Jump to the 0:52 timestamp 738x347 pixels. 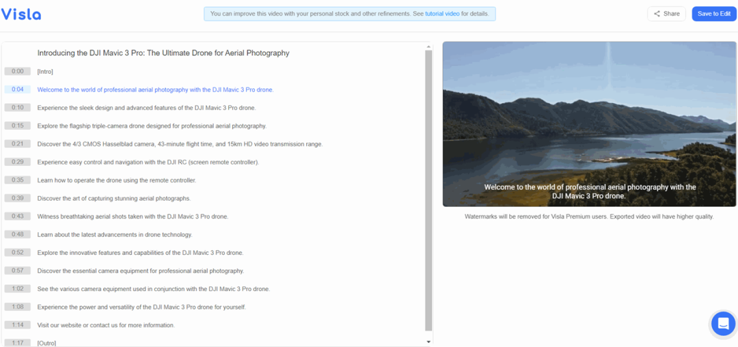coord(17,253)
